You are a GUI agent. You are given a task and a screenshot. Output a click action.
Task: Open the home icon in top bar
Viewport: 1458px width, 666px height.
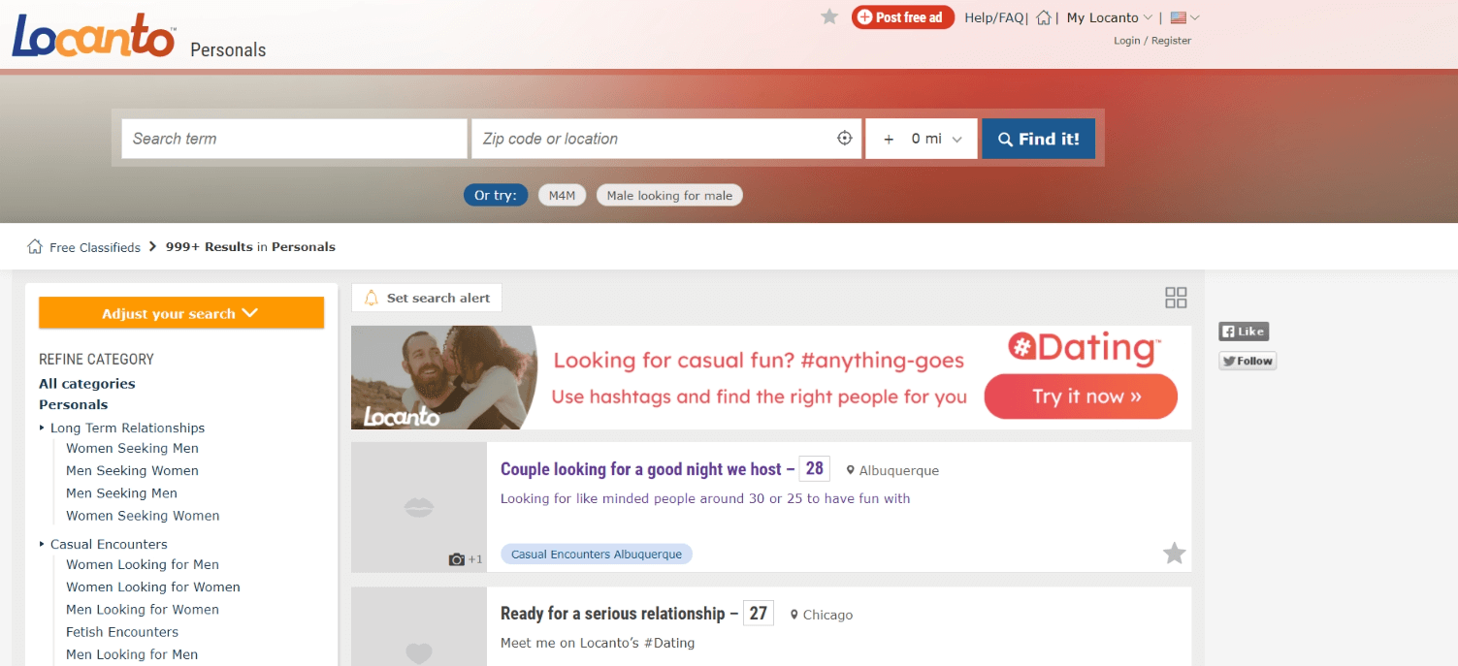[1044, 17]
